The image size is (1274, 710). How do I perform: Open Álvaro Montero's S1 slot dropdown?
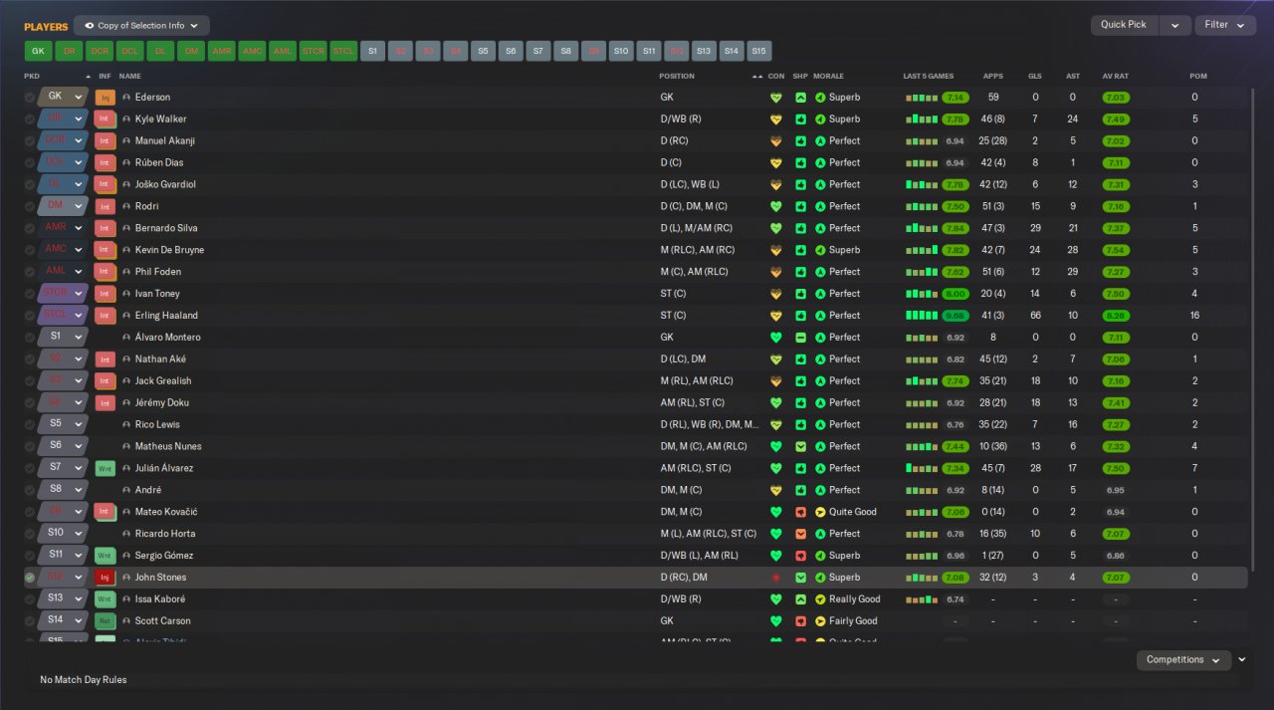point(63,338)
